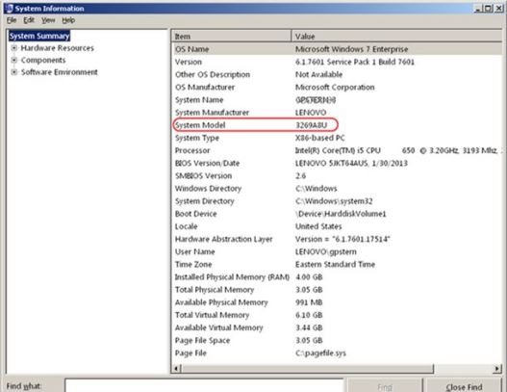Click the System Information title bar icon

(9, 8)
